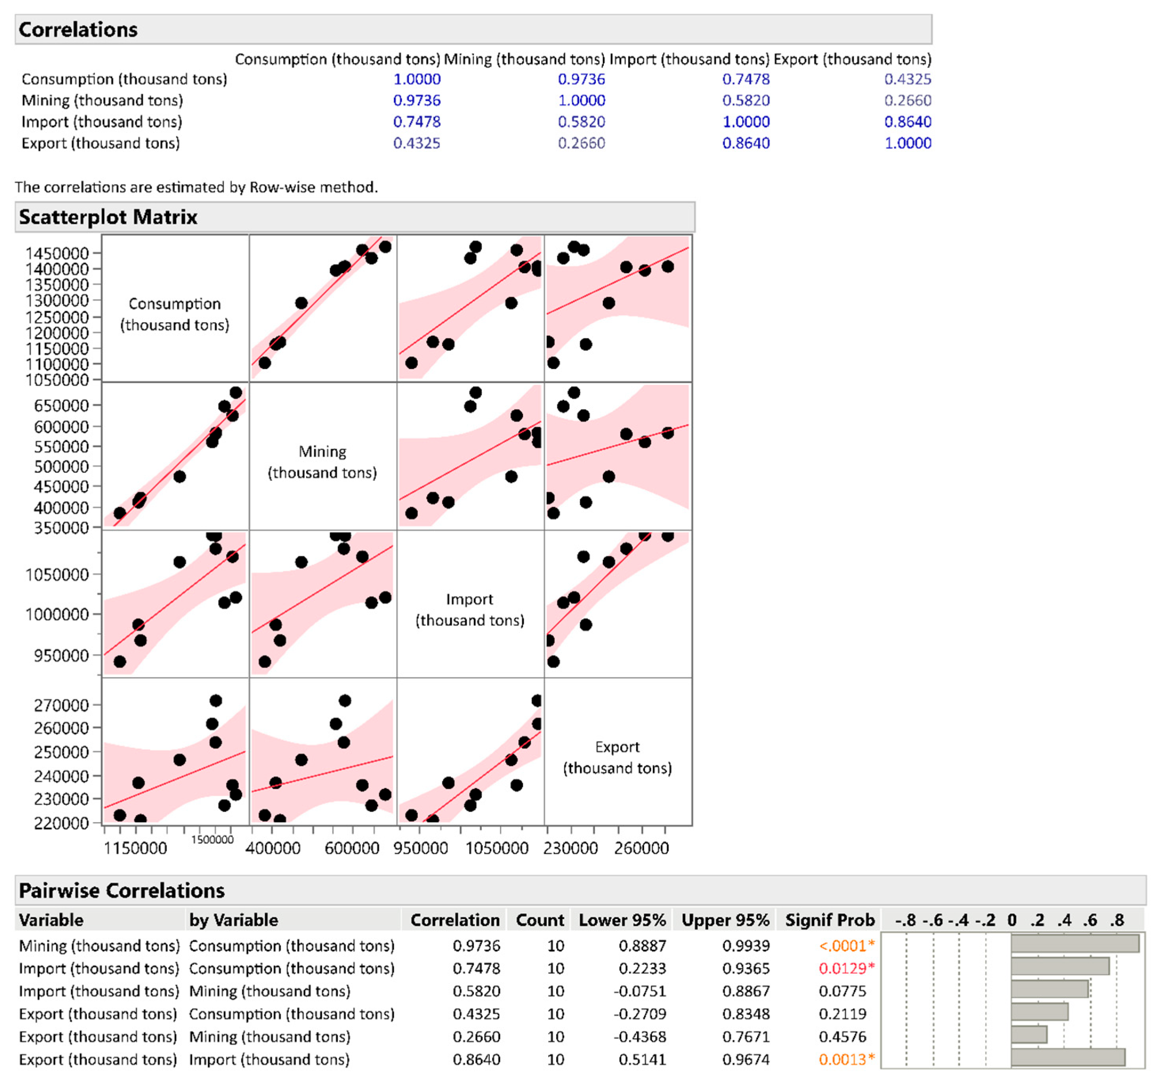1156x1082 pixels.
Task: Click the Pairwise Correlations section header
Action: [x=580, y=890]
